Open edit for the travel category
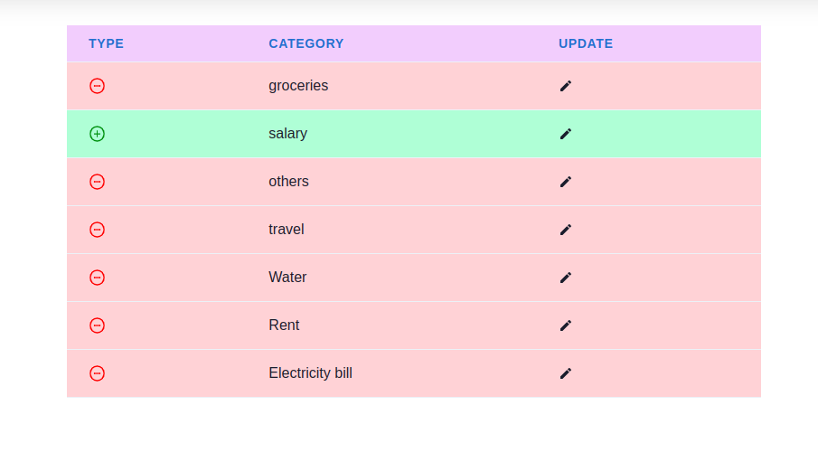 coord(566,230)
